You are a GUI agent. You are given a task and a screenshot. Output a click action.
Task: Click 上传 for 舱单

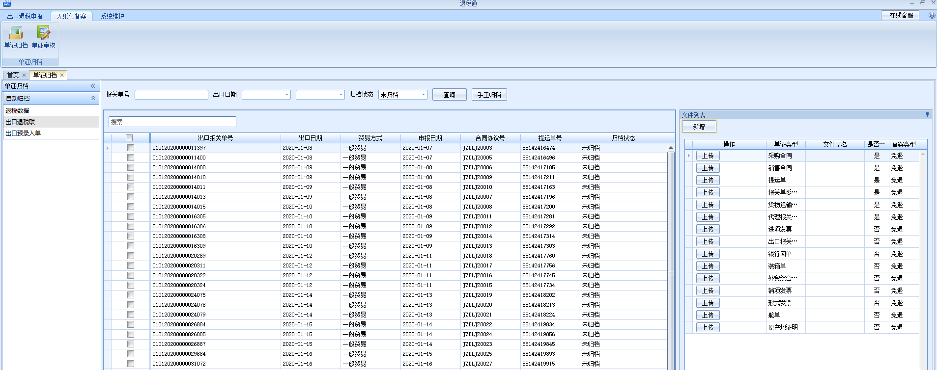pyautogui.click(x=708, y=315)
